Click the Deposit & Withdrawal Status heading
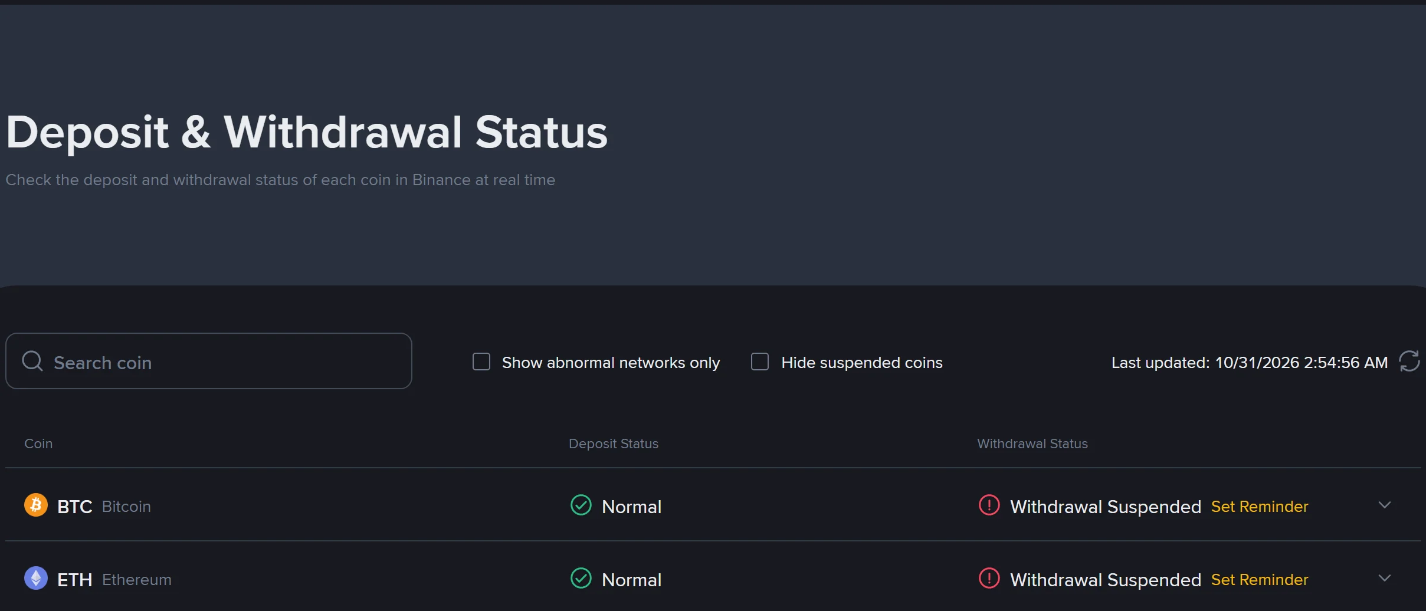This screenshot has width=1426, height=611. pos(307,132)
